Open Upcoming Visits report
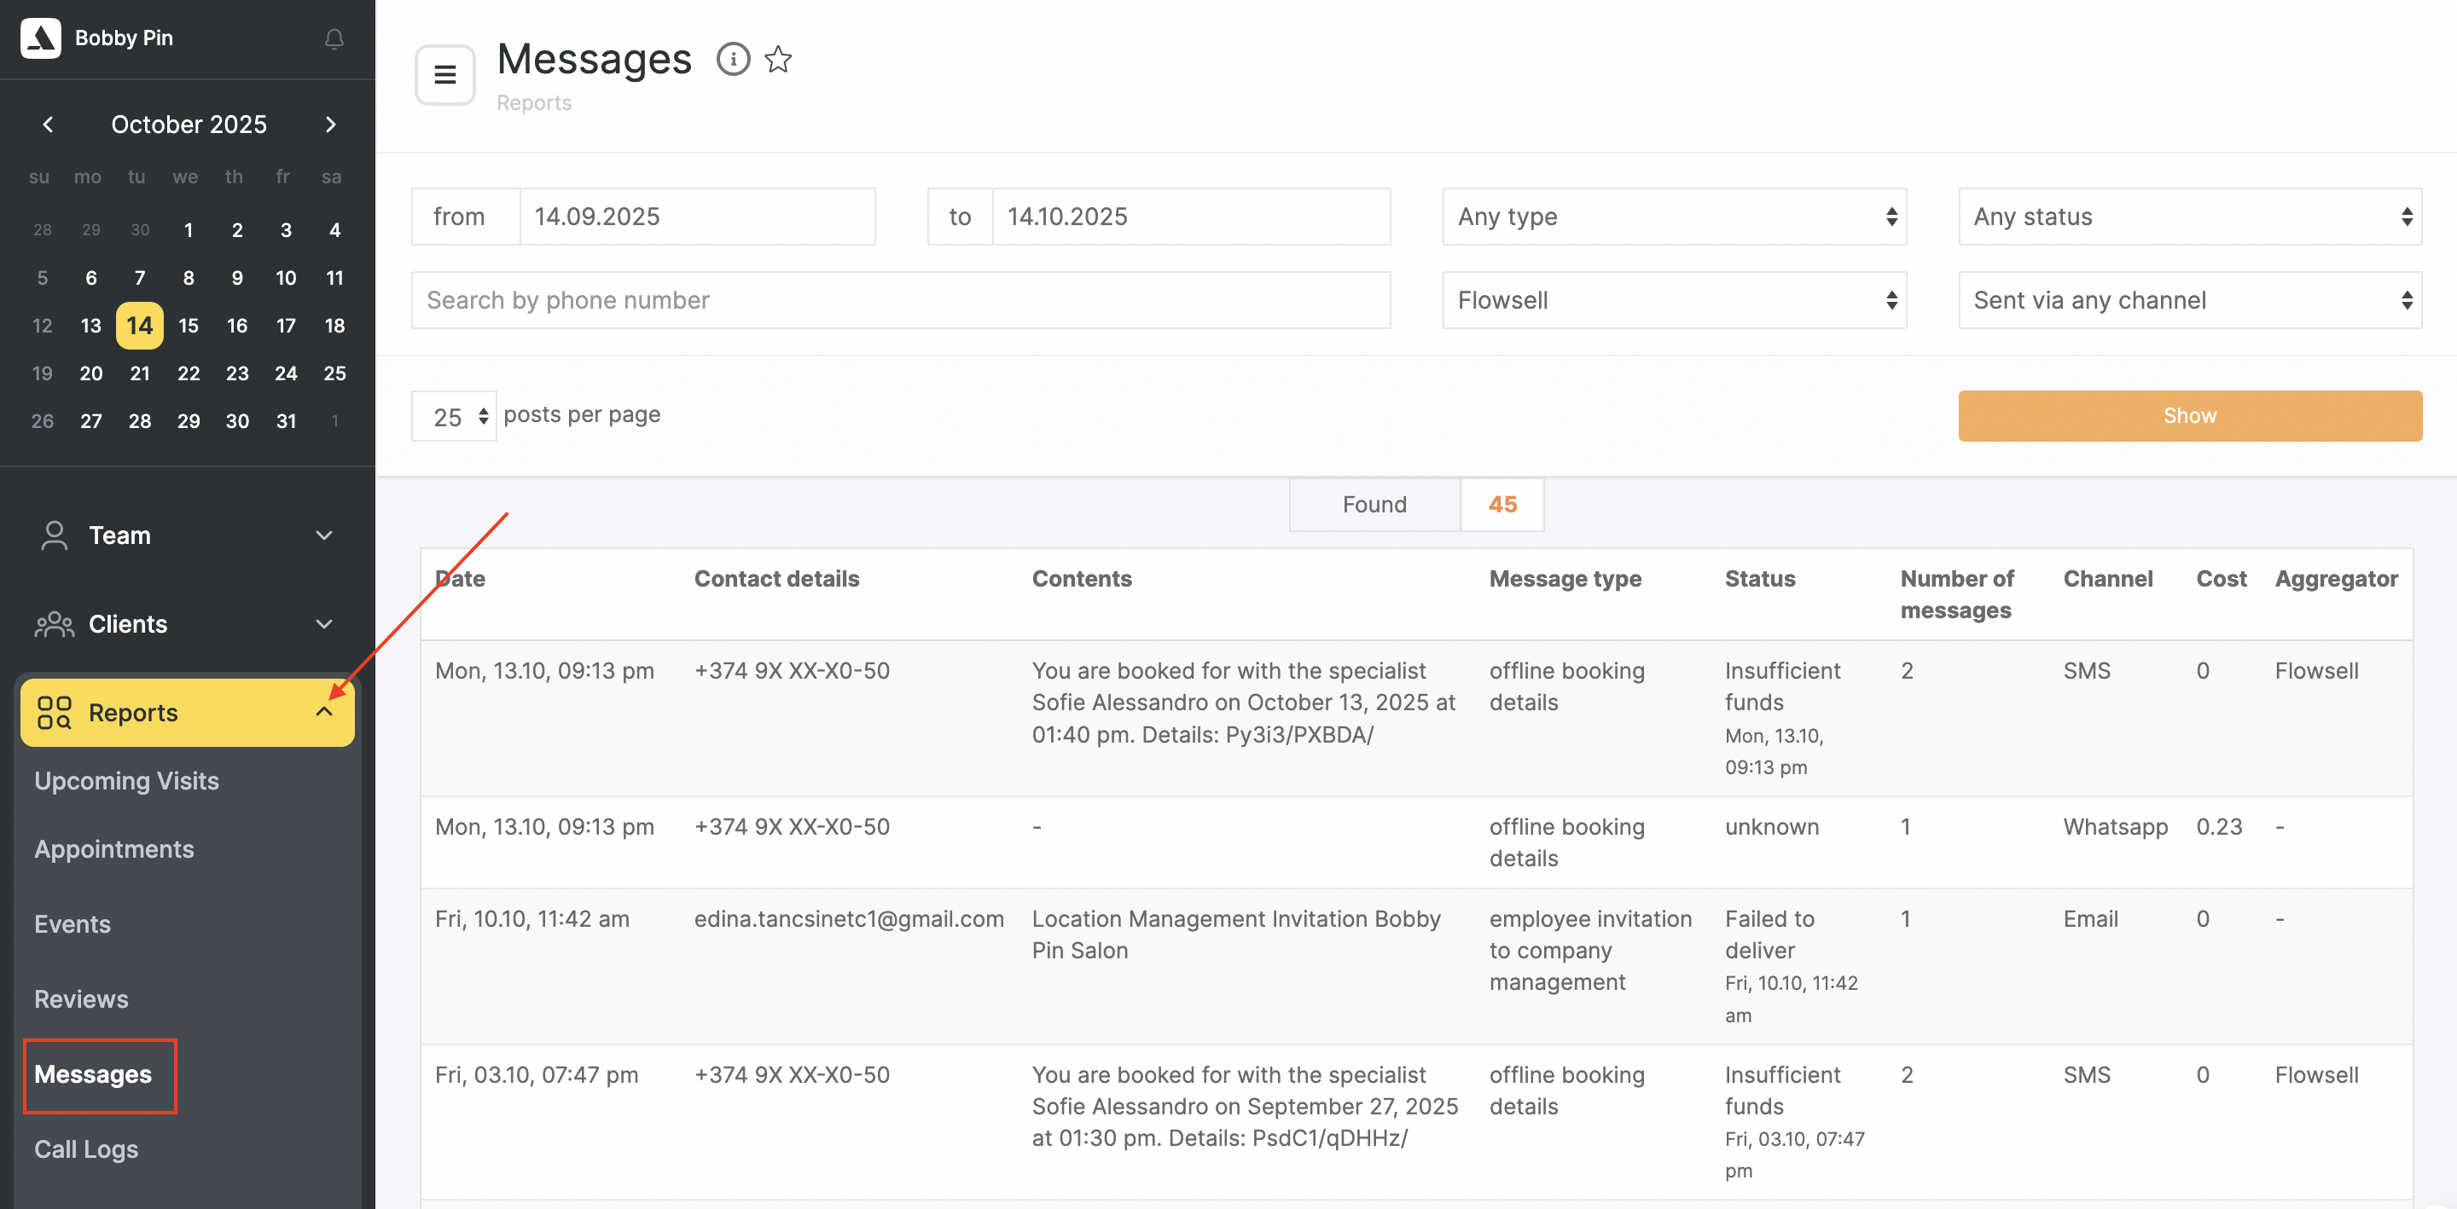 click(127, 781)
